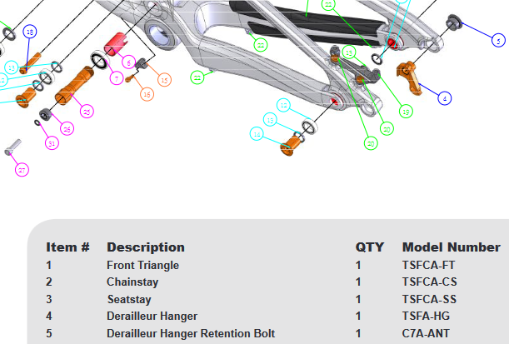Select the Front Triangle row description
509x344 pixels.
(142, 266)
